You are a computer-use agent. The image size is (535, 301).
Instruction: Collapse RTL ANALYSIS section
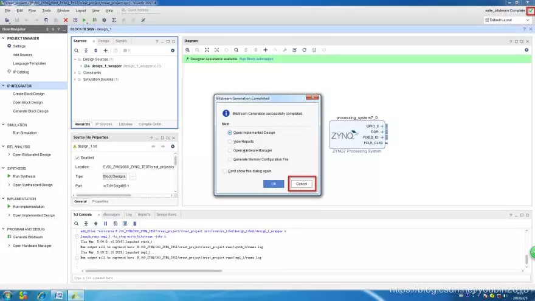click(x=4, y=147)
